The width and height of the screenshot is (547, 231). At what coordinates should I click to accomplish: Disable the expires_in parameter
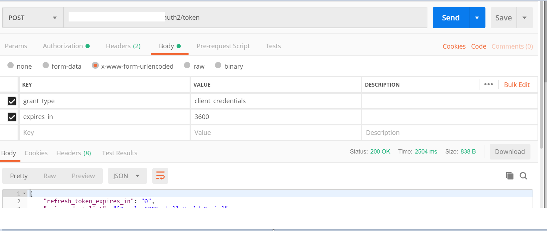pos(12,117)
